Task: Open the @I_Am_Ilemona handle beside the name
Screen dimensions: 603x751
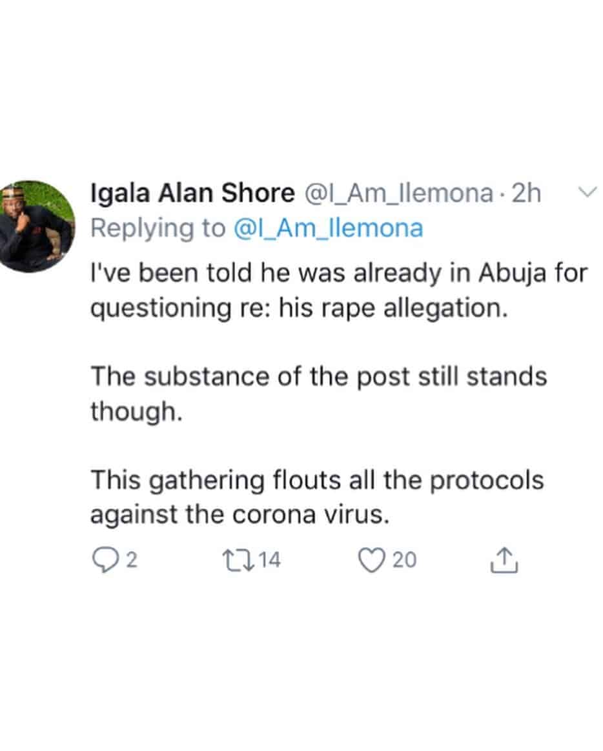Action: point(398,194)
